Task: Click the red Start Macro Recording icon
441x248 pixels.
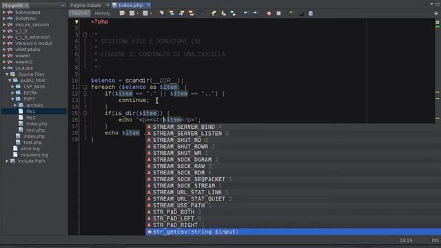Action: point(269,13)
